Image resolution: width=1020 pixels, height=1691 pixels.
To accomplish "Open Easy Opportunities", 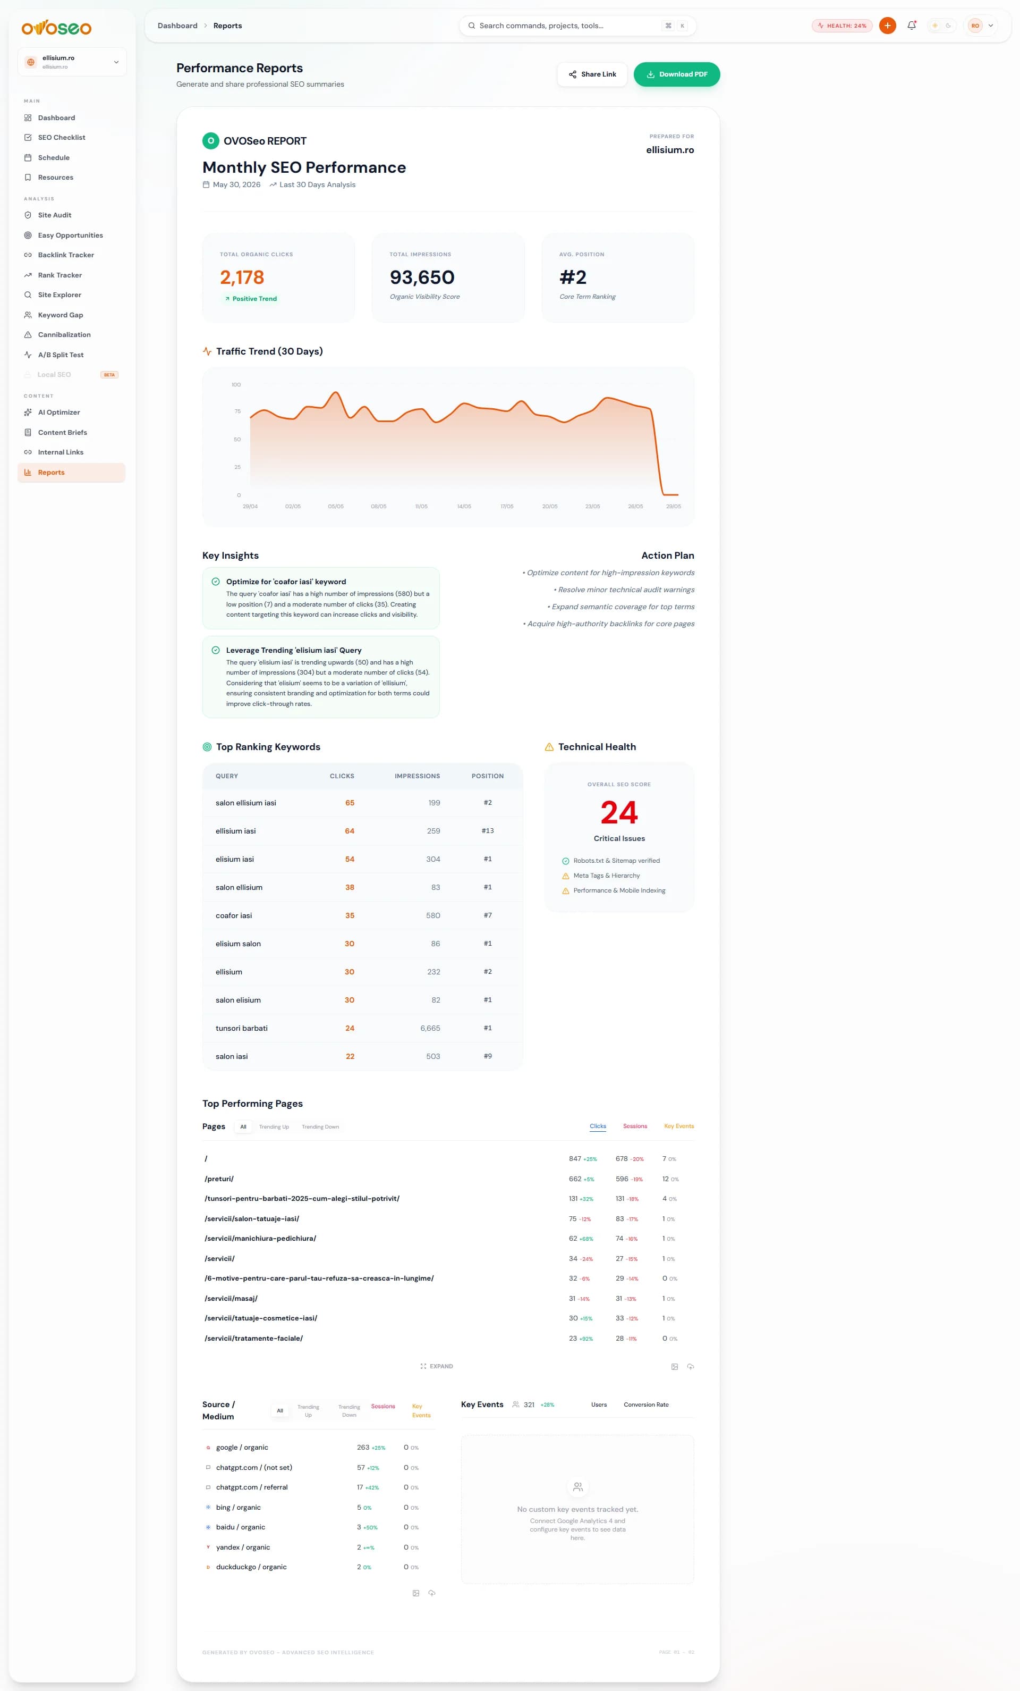I will (71, 235).
